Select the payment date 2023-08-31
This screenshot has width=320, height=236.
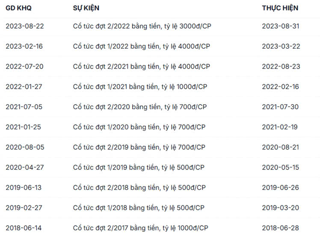tap(281, 26)
